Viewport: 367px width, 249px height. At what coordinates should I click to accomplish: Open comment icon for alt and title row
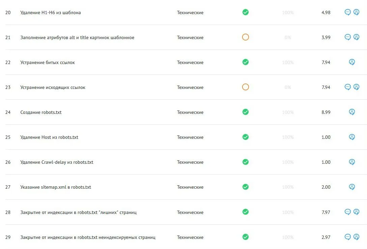(x=347, y=37)
